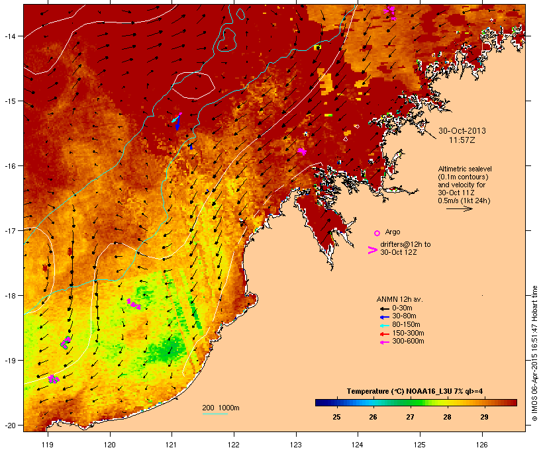This screenshot has width=543, height=450.
Task: Click the magenta drifters arrowhead legend symbol
Action: 372,250
